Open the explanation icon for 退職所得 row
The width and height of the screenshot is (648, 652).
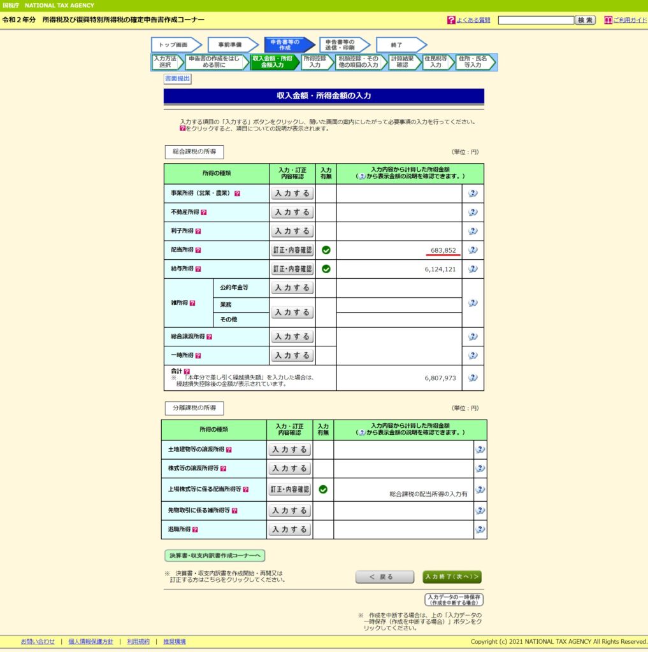point(480,529)
